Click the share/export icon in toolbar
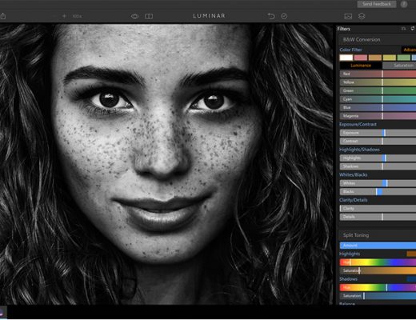416x320 pixels. 2,16
